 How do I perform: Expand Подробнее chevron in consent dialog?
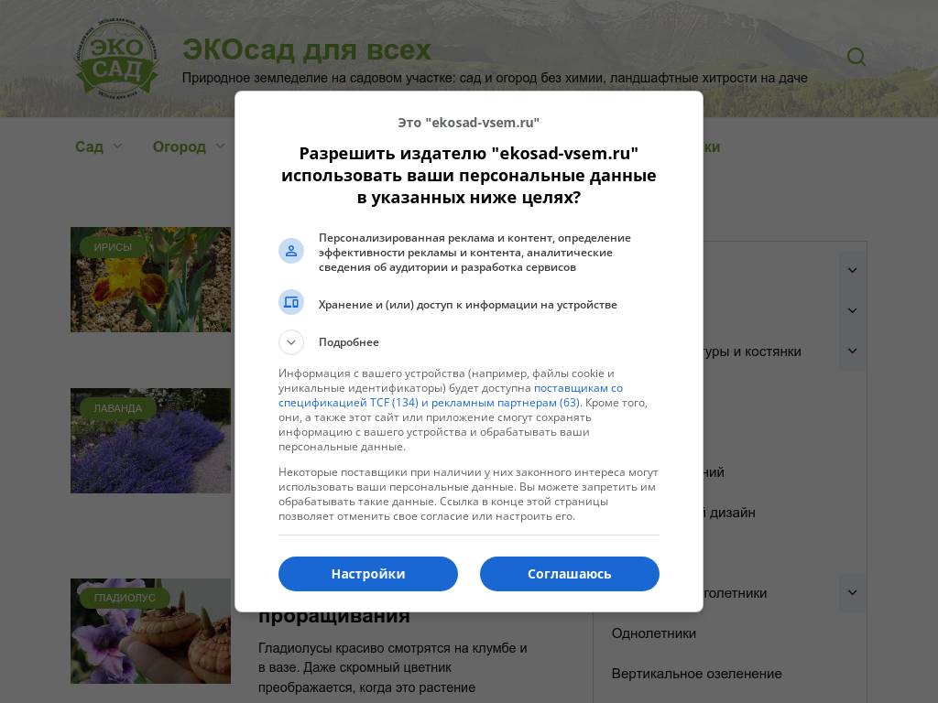[291, 342]
